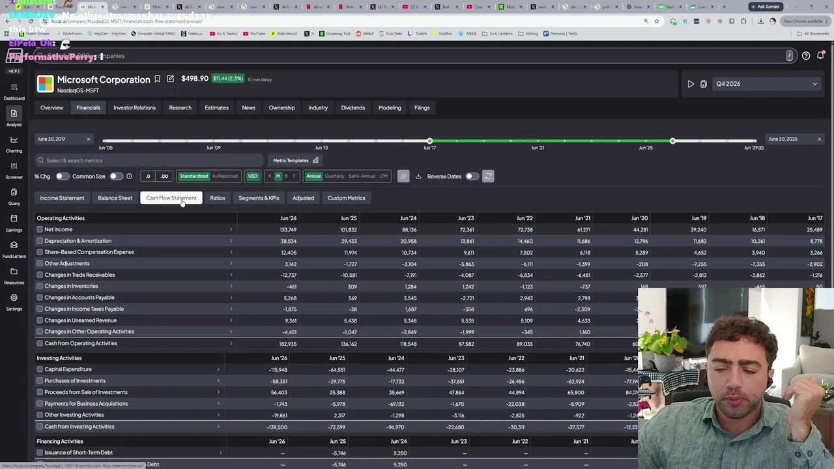Viewport: 834px width, 469px height.
Task: Open the Settings gear in sidebar
Action: click(14, 298)
